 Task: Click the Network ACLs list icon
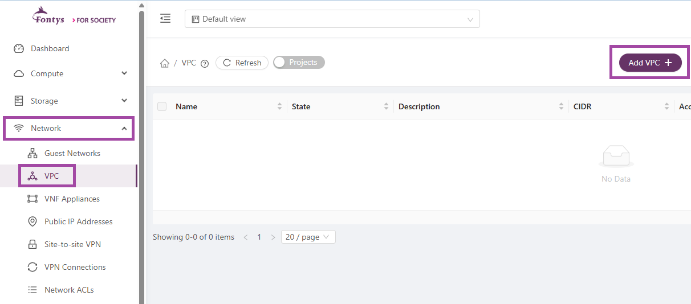[x=32, y=290]
